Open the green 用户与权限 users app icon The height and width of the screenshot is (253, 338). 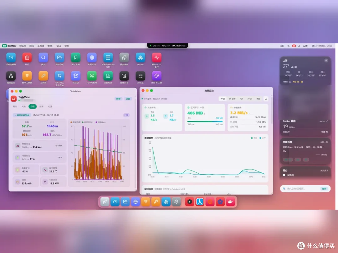(92, 76)
